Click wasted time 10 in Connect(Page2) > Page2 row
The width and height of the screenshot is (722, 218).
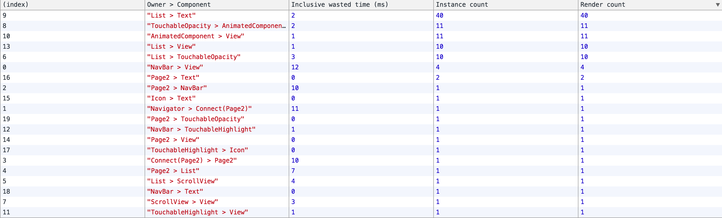pyautogui.click(x=295, y=160)
